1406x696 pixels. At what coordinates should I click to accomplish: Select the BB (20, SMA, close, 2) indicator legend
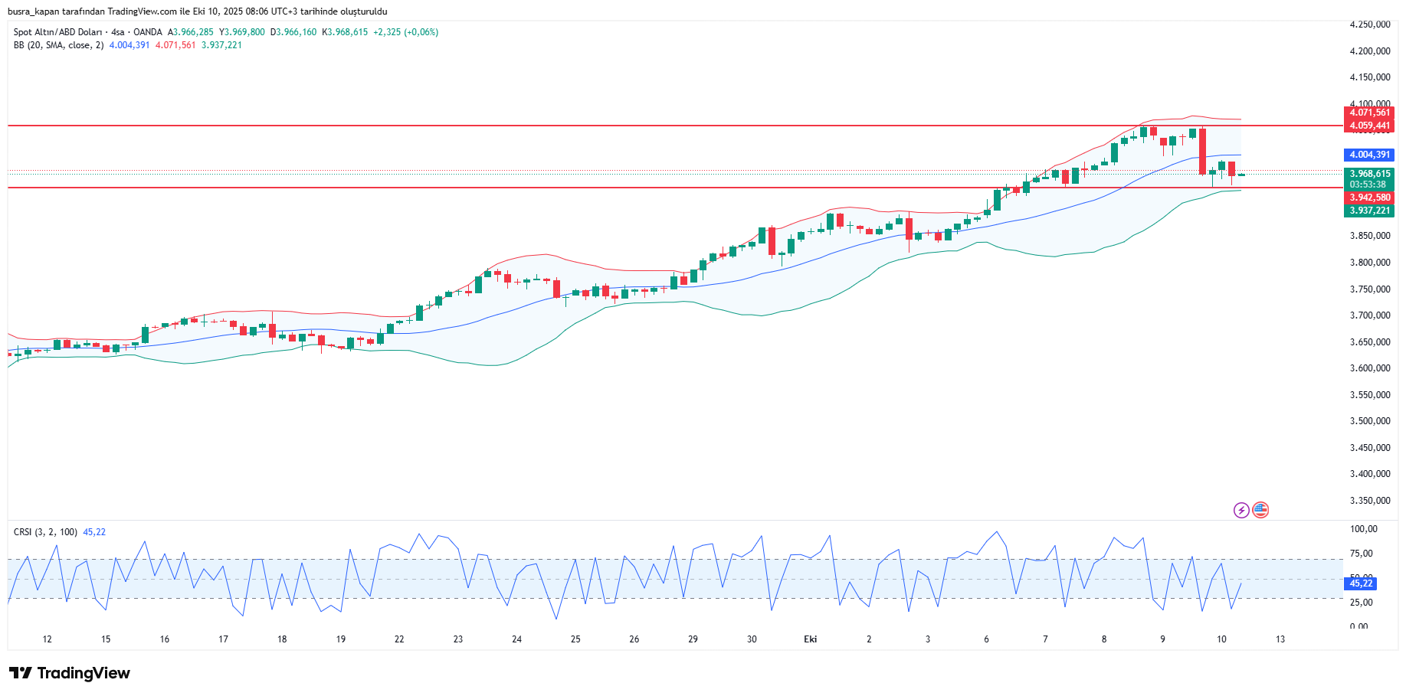point(58,45)
